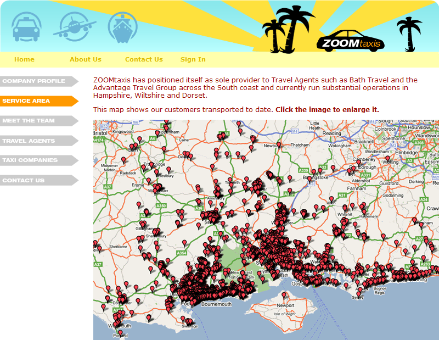Open the Home page from the navigation bar
The width and height of the screenshot is (439, 340).
[x=24, y=59]
